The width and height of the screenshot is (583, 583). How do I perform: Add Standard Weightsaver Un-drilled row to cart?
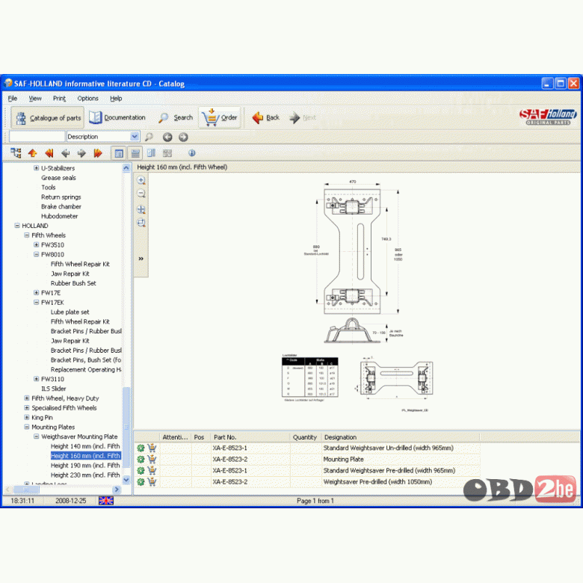(x=152, y=448)
